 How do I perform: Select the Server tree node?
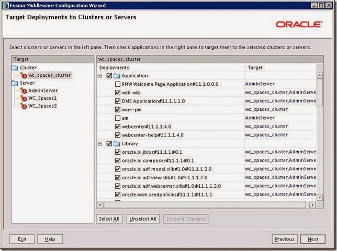pos(27,83)
